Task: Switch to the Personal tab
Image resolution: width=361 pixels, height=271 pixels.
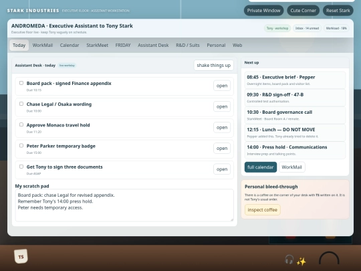Action: [x=216, y=46]
